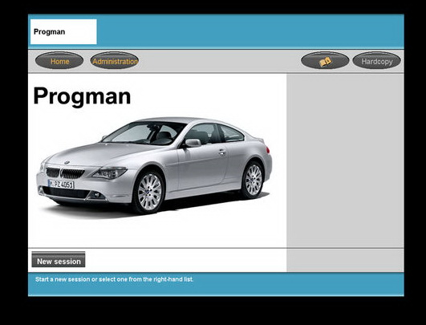Start a New session
426x325 pixels.
pos(59,259)
